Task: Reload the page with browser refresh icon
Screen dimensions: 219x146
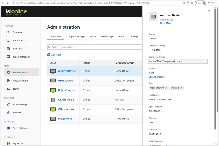Action: (x=8, y=3)
